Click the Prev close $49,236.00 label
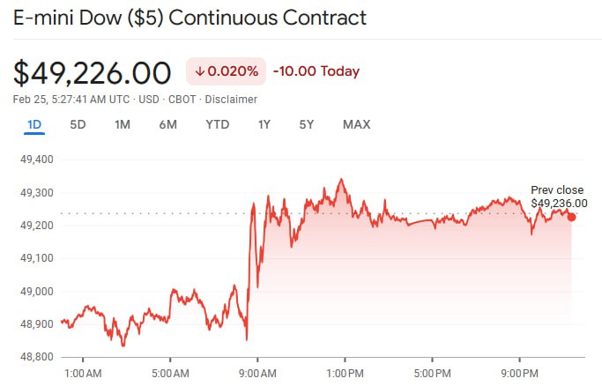The height and width of the screenshot is (386, 602). click(558, 197)
